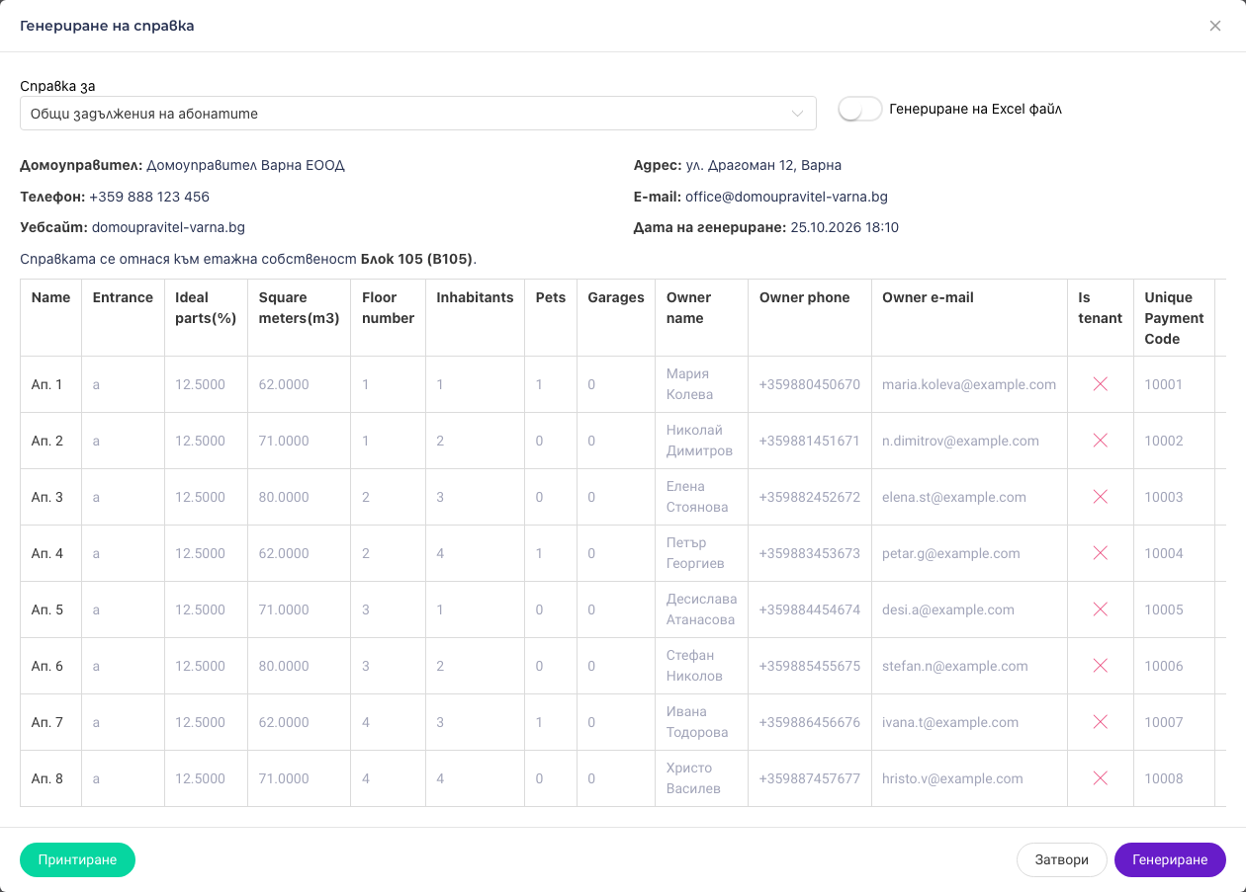The image size is (1246, 892).
Task: Expand dropdown via its chevron arrow
Action: (798, 114)
